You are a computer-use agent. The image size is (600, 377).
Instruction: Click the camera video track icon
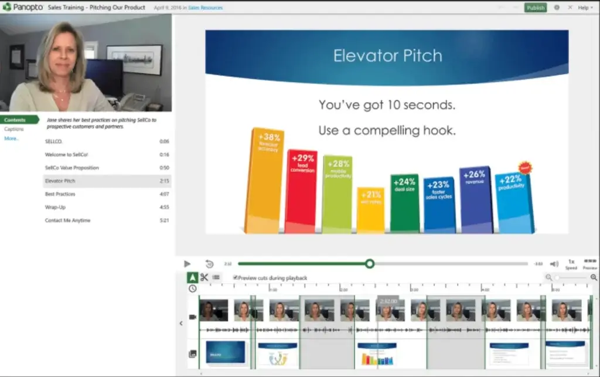point(193,317)
